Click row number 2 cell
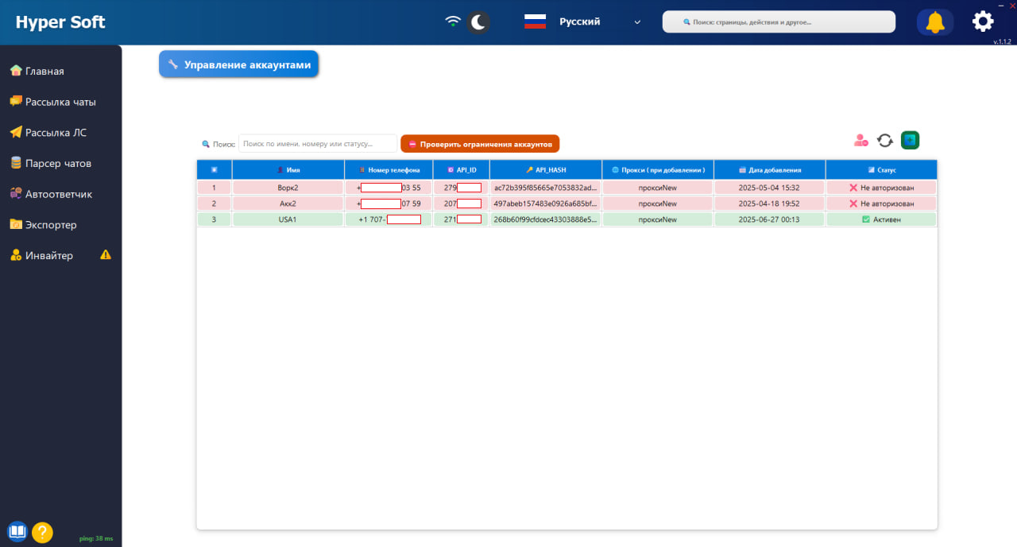This screenshot has height=547, width=1017. coord(214,204)
